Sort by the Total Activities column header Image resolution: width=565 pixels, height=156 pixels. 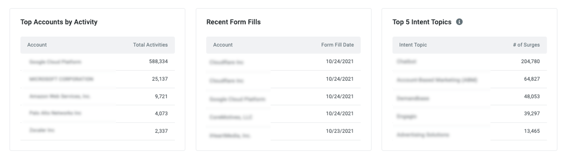click(150, 45)
